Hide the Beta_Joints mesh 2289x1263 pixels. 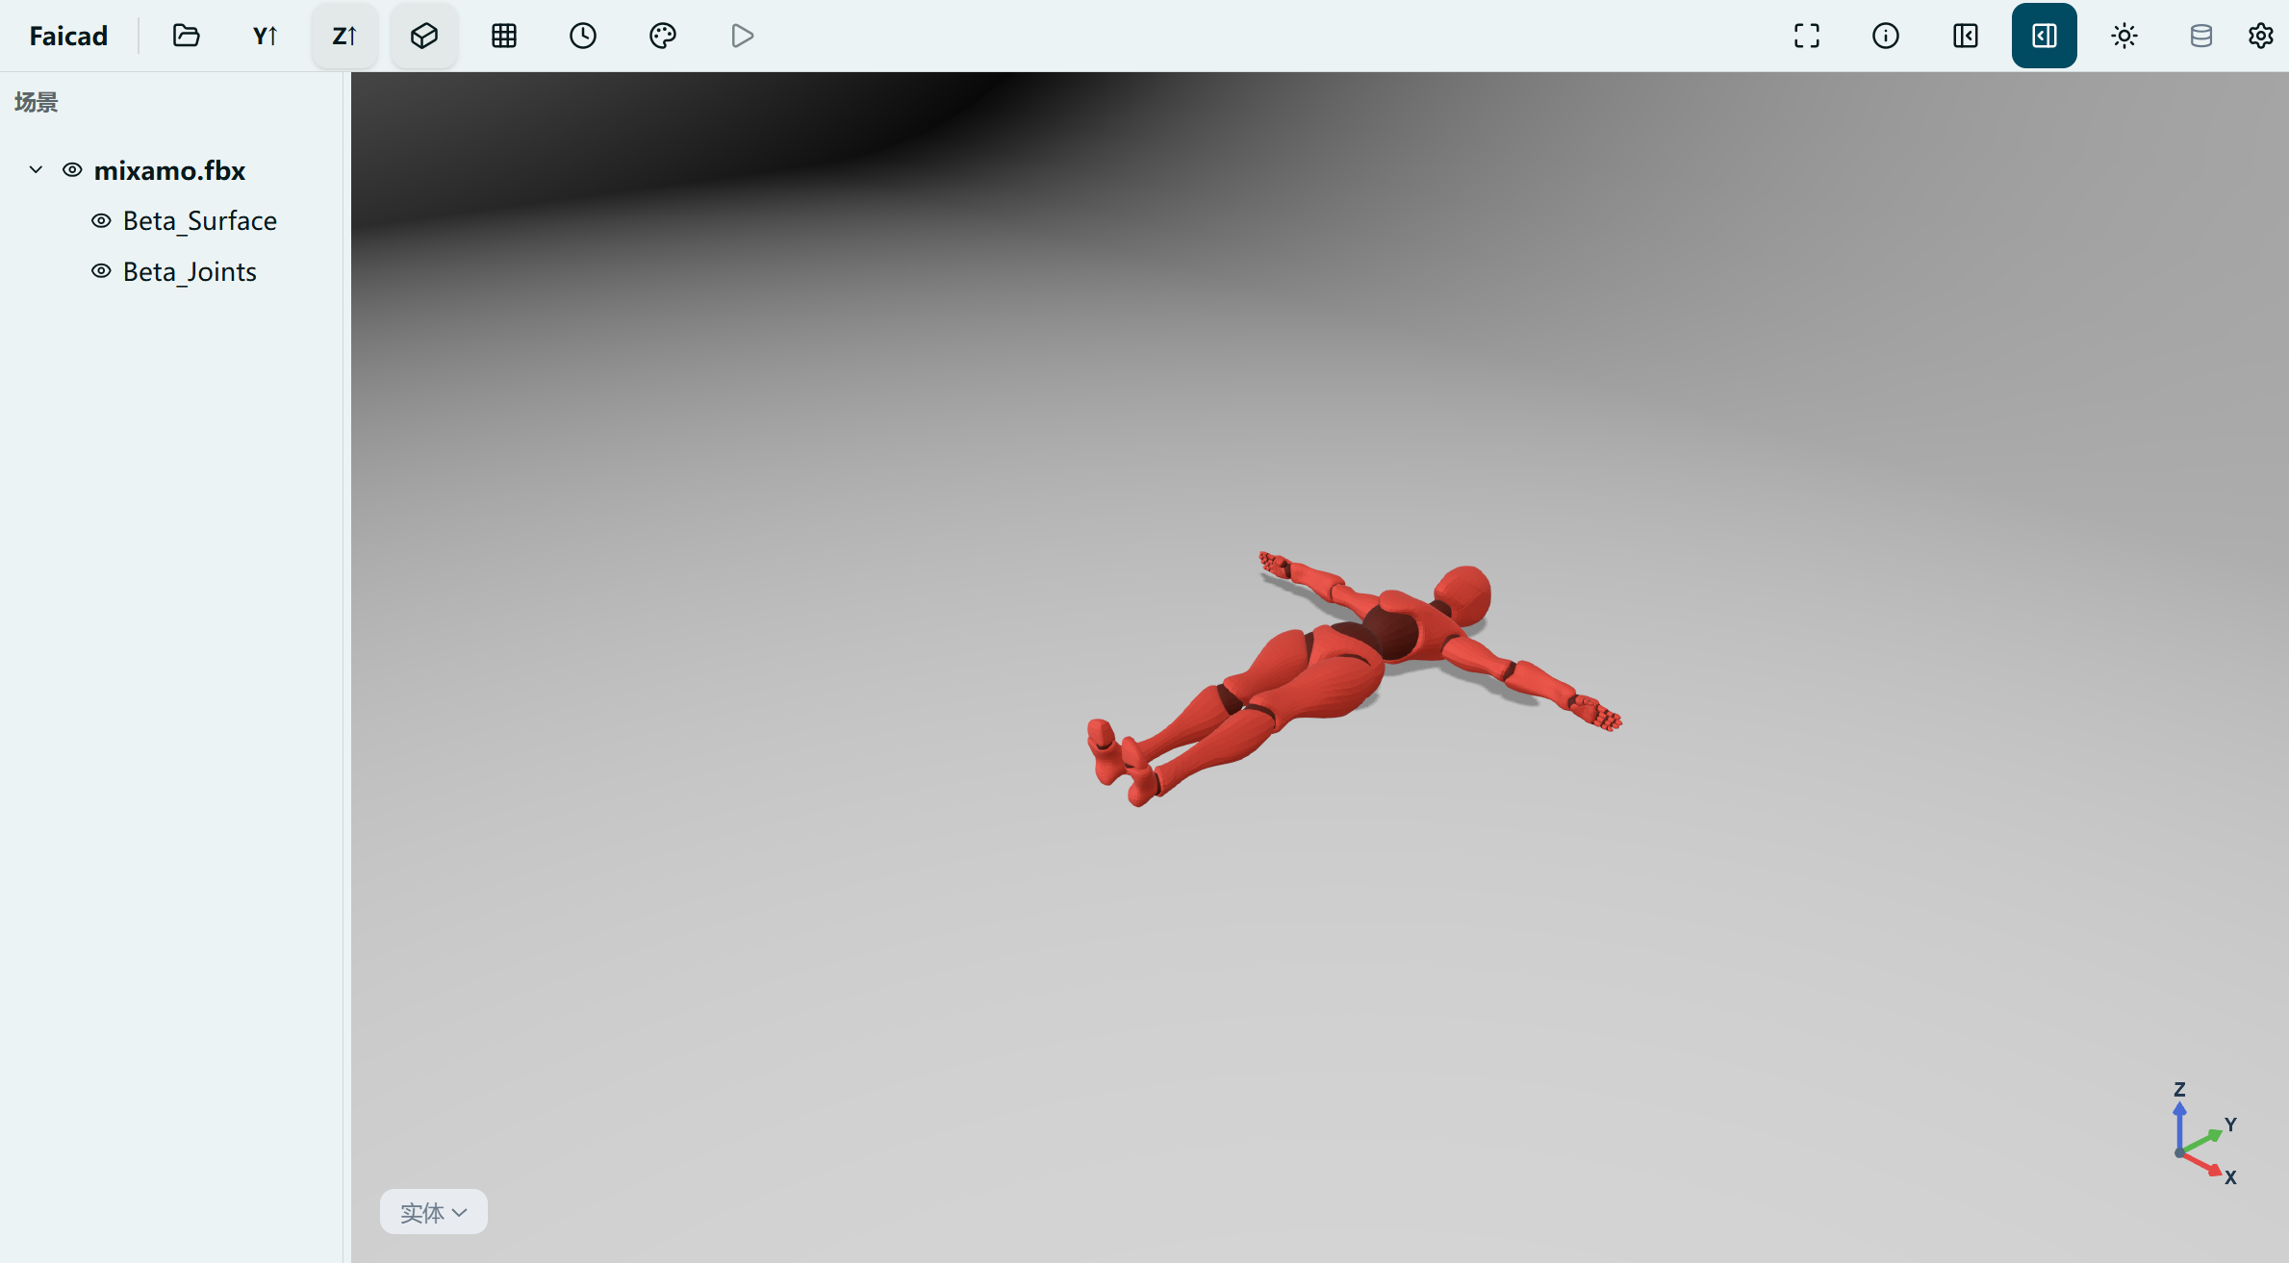[x=101, y=271]
